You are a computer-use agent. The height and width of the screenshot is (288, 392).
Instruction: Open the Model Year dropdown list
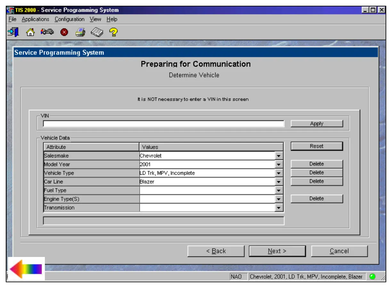[279, 164]
